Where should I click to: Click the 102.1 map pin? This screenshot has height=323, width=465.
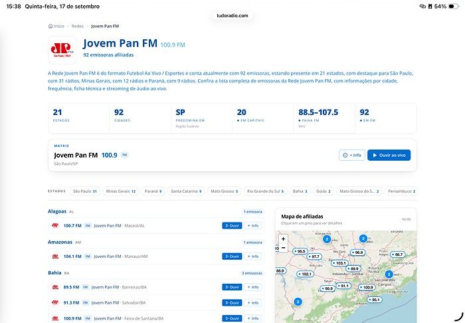tap(305, 274)
